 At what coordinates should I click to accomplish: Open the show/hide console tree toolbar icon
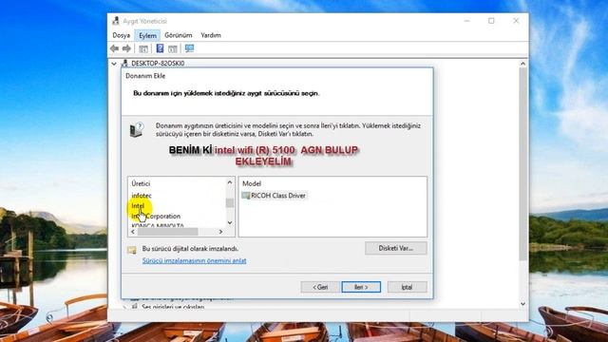[143, 48]
